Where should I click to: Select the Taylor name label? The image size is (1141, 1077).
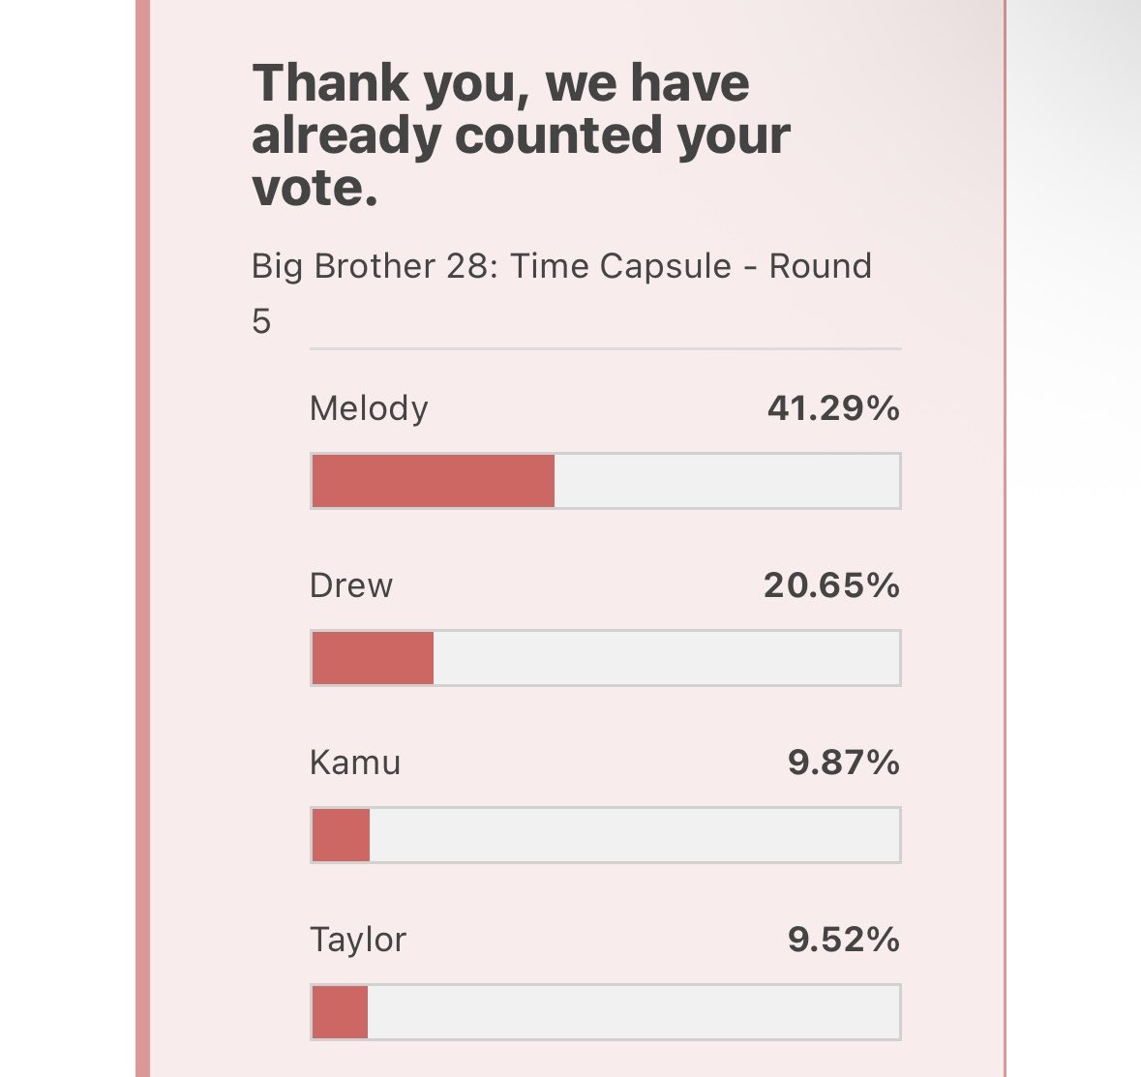[x=358, y=941]
